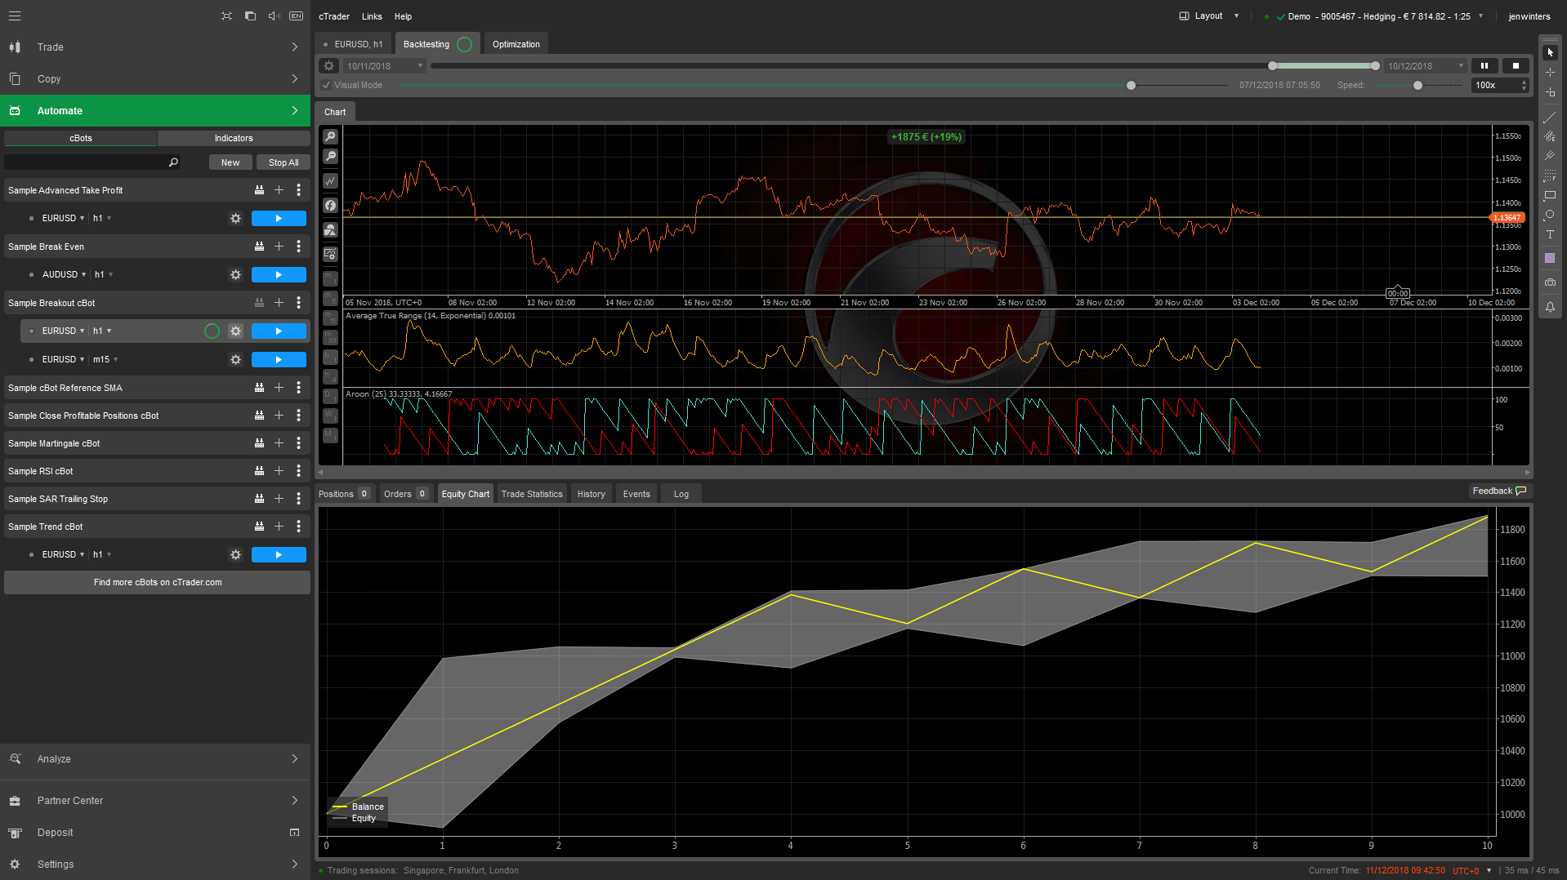Click the Facebook share icon on the chart
This screenshot has height=880, width=1567.
click(x=330, y=206)
